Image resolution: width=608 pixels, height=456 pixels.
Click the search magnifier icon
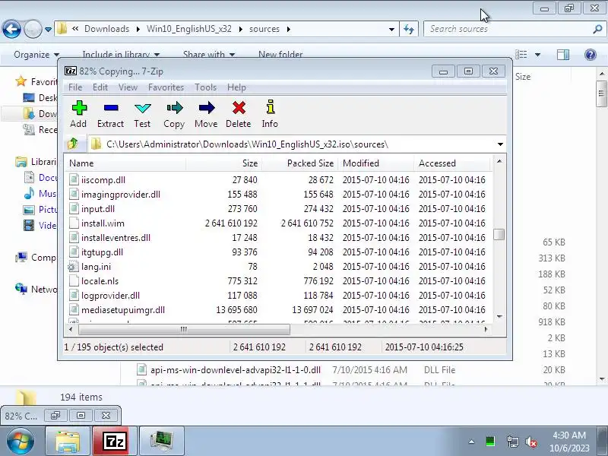597,29
